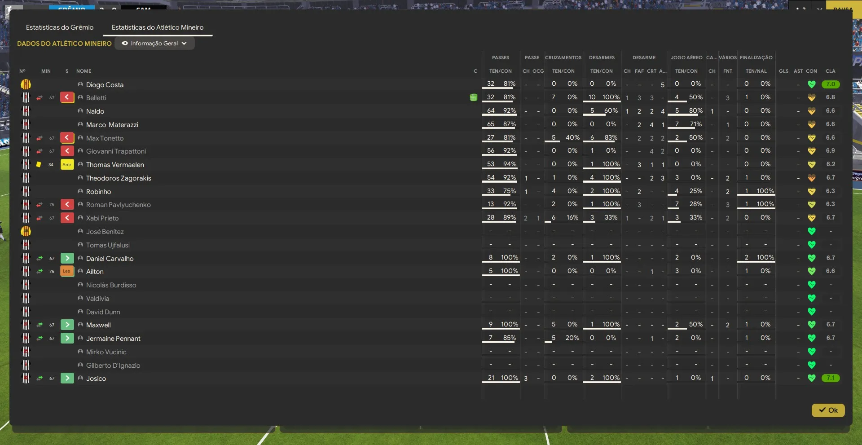The height and width of the screenshot is (445, 862).
Task: Click Daniel Carvalho's green substituted-on icon
Action: (67, 258)
